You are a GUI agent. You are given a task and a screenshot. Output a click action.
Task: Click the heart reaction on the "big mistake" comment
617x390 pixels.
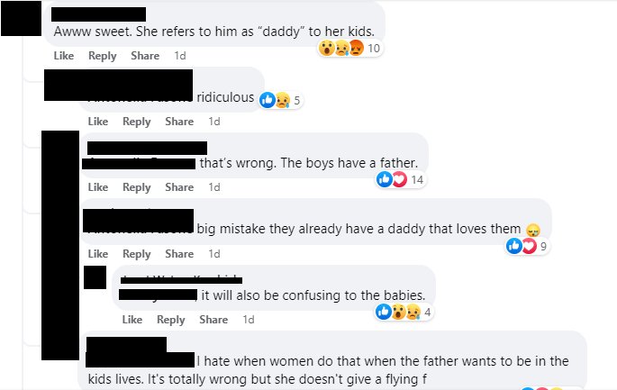(529, 246)
